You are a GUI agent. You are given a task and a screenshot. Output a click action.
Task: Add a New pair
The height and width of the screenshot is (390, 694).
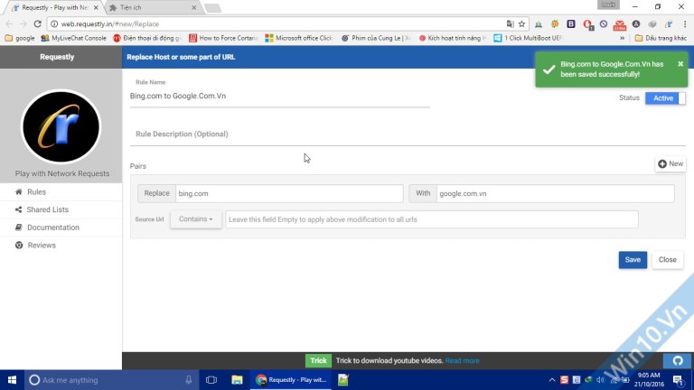click(671, 163)
